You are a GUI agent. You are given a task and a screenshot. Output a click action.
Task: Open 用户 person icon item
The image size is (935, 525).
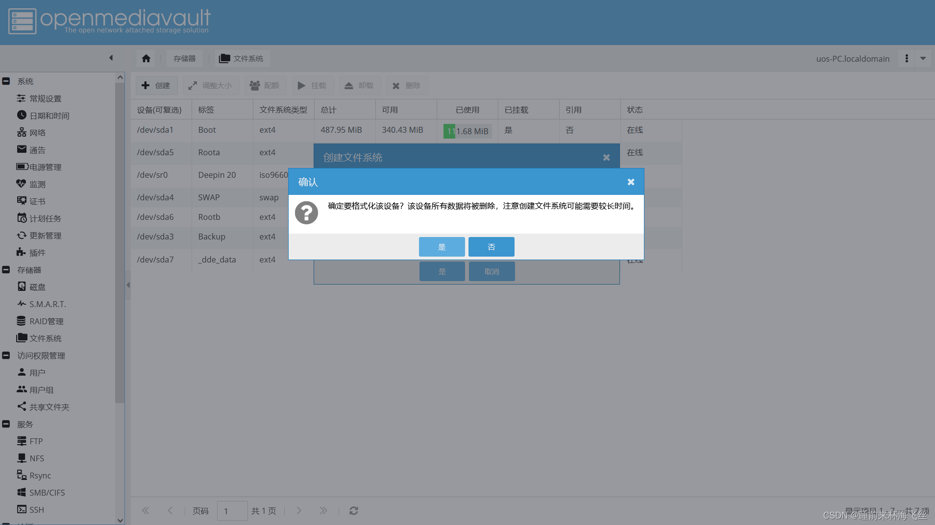tap(31, 373)
